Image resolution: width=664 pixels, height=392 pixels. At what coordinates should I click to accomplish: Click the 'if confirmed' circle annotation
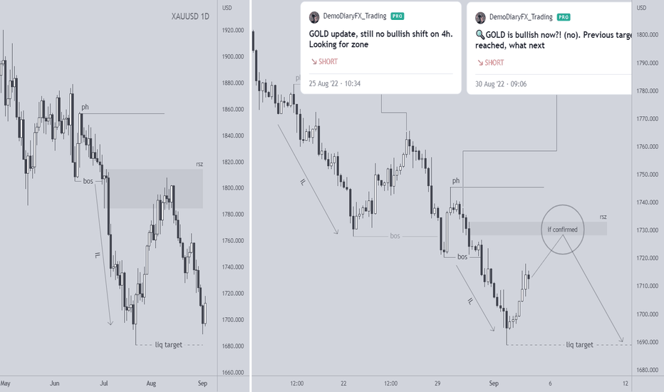coord(562,229)
